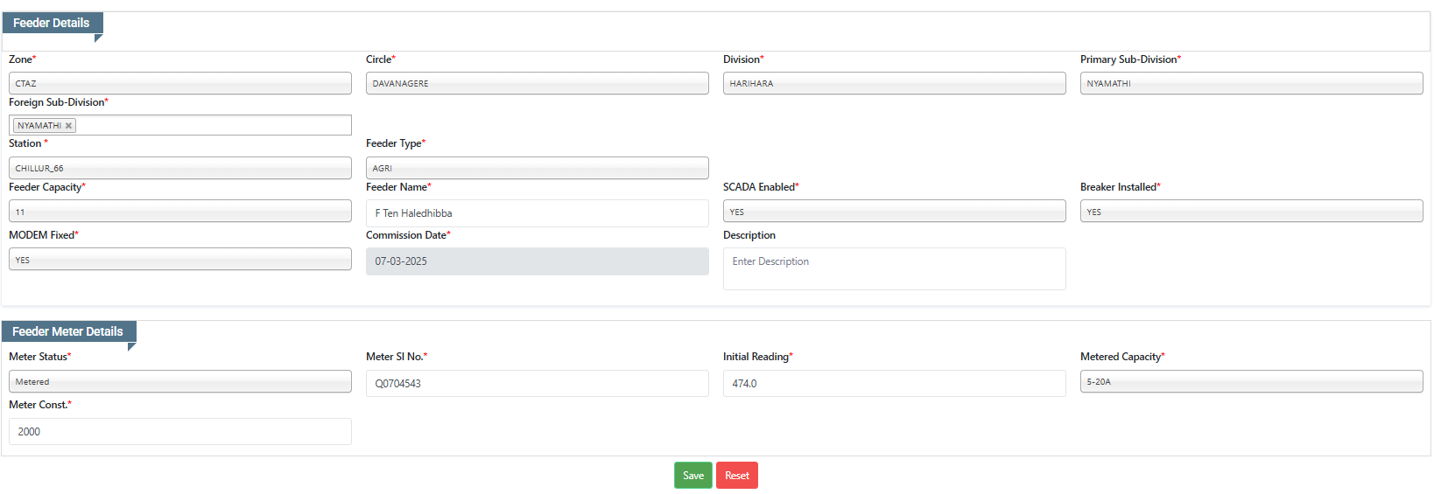Click the Division field label

[x=743, y=59]
